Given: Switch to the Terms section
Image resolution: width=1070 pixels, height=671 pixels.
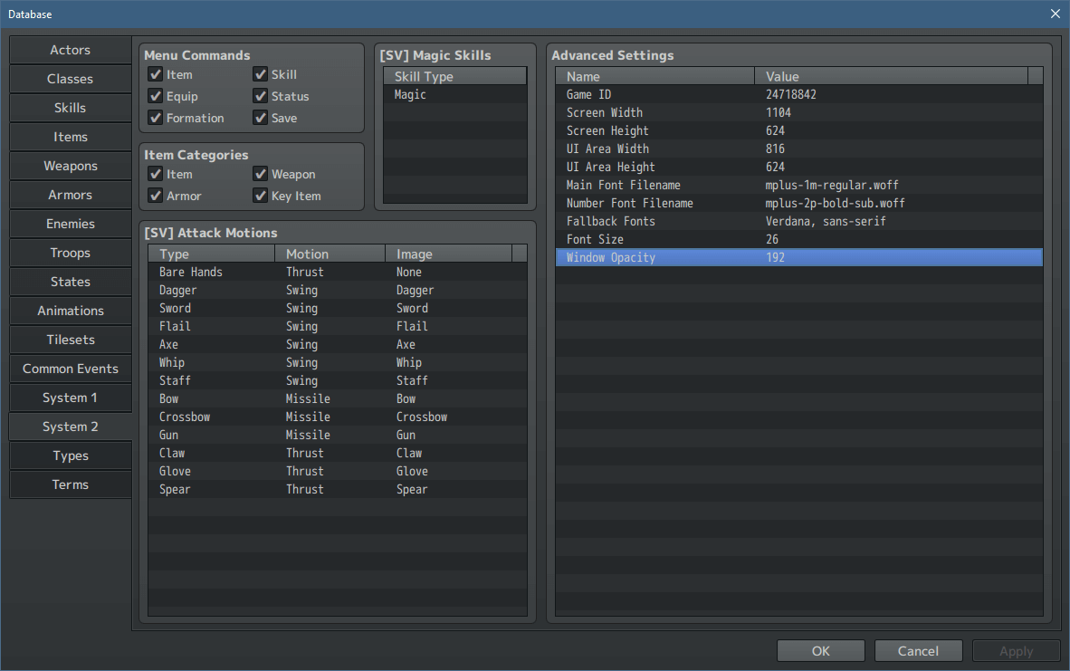Looking at the screenshot, I should [x=70, y=484].
